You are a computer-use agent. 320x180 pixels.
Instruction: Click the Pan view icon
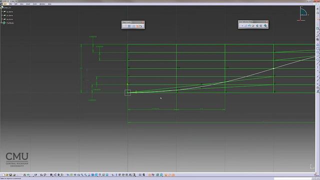pos(75,175)
